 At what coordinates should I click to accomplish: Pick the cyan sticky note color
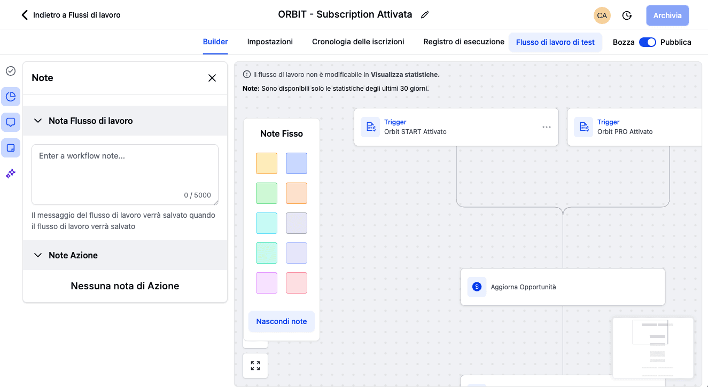pos(267,223)
